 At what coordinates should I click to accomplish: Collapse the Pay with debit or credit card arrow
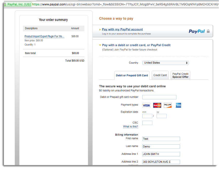point(100,45)
